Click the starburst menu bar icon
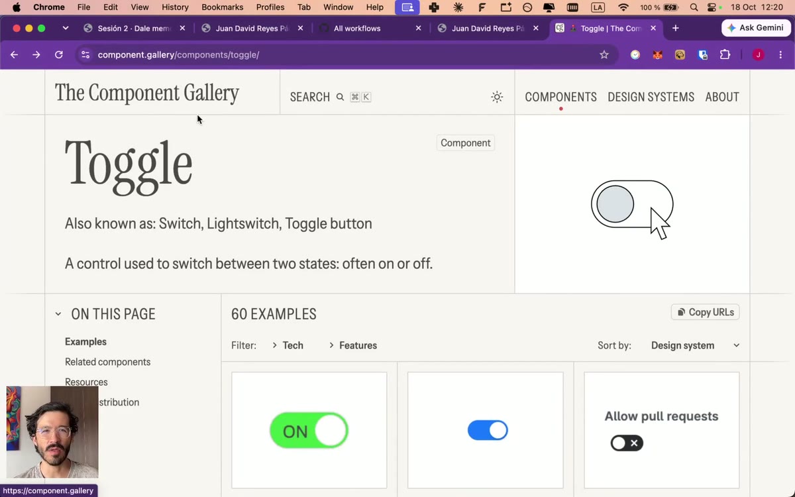795x497 pixels. 458,7
